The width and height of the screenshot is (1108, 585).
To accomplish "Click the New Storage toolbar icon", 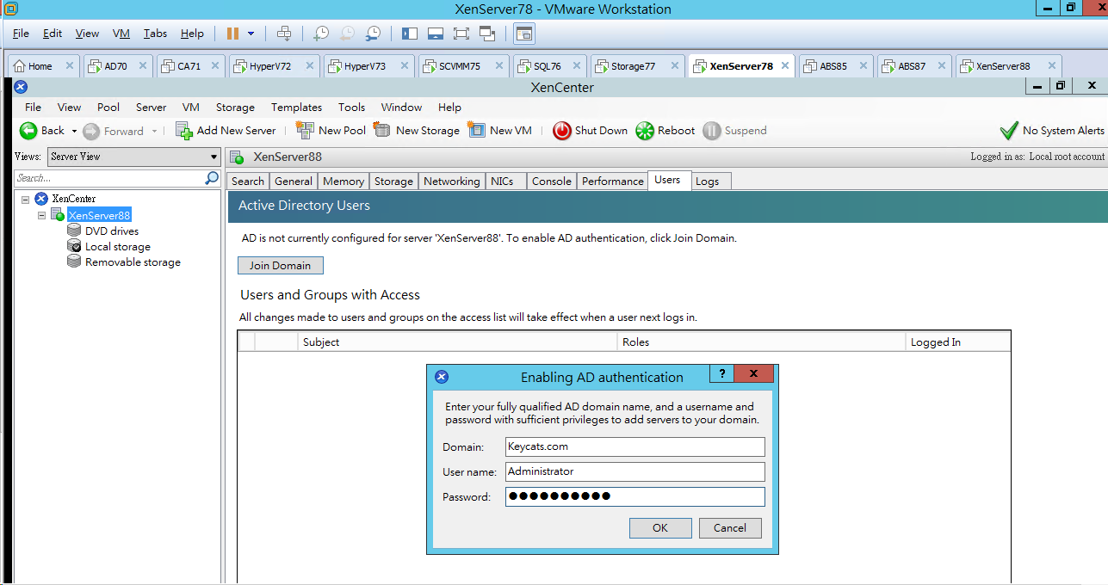I will click(x=382, y=130).
